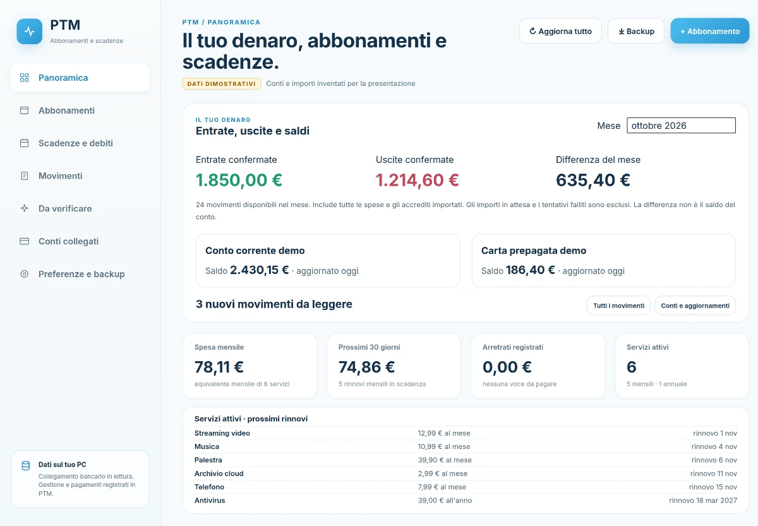The height and width of the screenshot is (526, 758).
Task: Click the Uscite confermate amount 1.214,60 €
Action: point(418,180)
